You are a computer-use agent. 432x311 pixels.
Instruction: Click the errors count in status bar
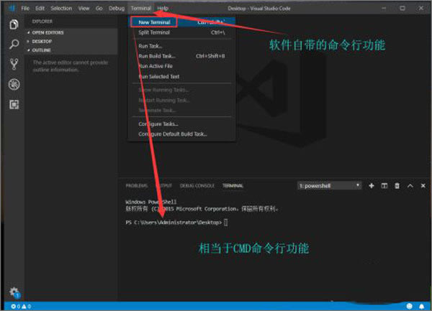coord(15,306)
